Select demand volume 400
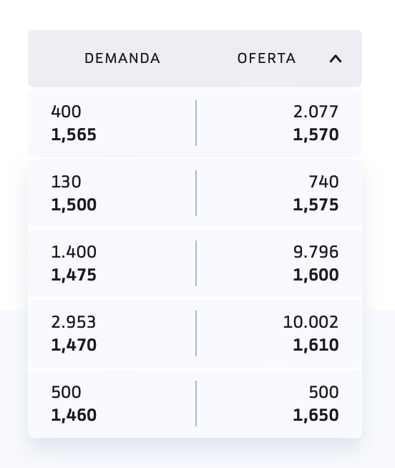Viewport: 395px width, 468px height. [66, 112]
